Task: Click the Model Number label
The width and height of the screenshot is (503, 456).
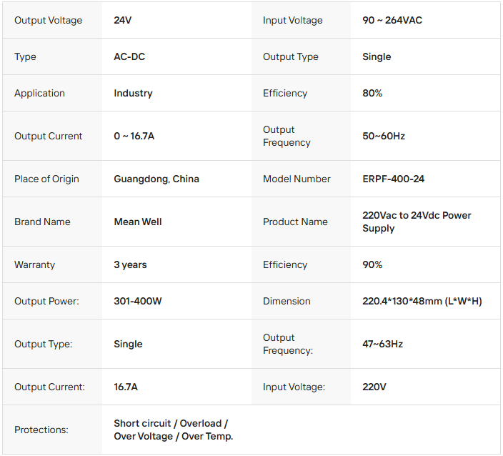Action: pos(297,179)
